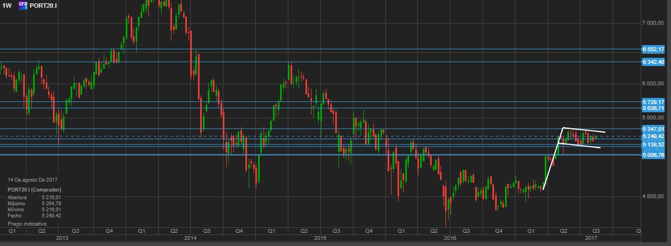Select the steep white flagpole trendline
Screen dimensions: 671x246
(x=552, y=159)
